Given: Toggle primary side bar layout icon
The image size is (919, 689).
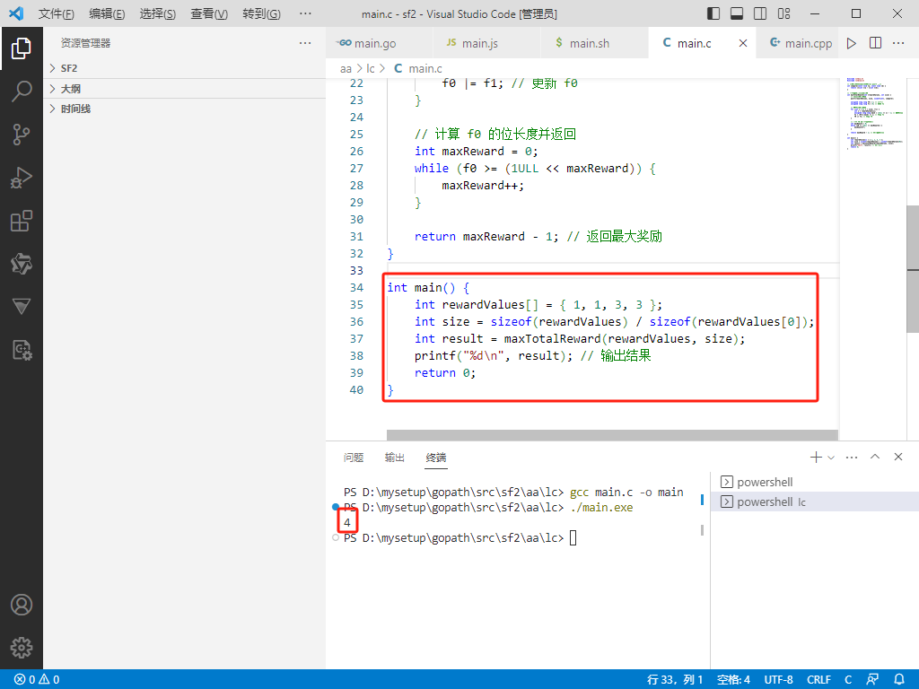Looking at the screenshot, I should 713,13.
